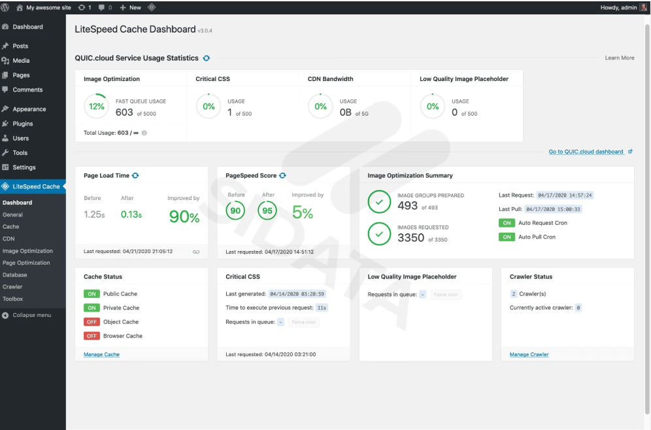Open the Go to QUIC.cloud dashboard link

click(586, 152)
